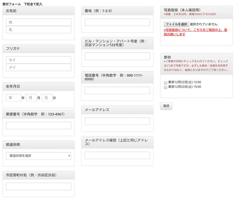Click the 写真登録(本人確認用) heading
Screen dimensions: 235x199
pos(182,10)
